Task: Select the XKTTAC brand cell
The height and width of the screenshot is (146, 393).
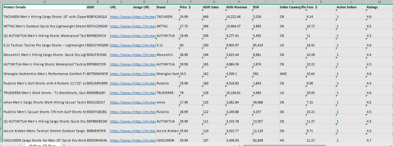Action: click(x=167, y=24)
